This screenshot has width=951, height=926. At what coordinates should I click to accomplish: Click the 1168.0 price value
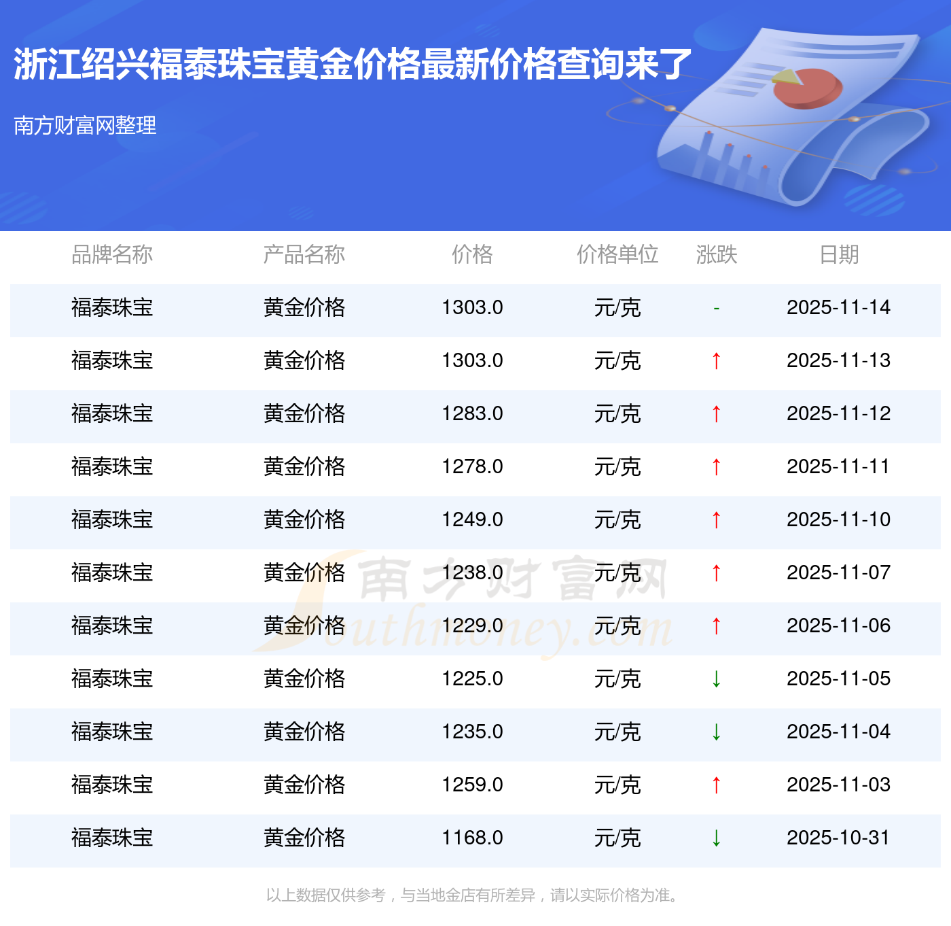(472, 838)
